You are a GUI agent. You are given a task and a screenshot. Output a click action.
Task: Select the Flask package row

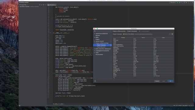143,39
